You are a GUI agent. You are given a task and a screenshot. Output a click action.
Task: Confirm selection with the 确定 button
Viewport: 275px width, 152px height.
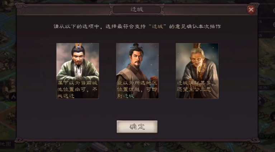coord(137,127)
